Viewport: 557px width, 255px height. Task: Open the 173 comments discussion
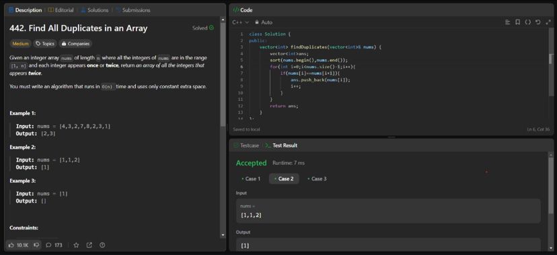pyautogui.click(x=54, y=245)
